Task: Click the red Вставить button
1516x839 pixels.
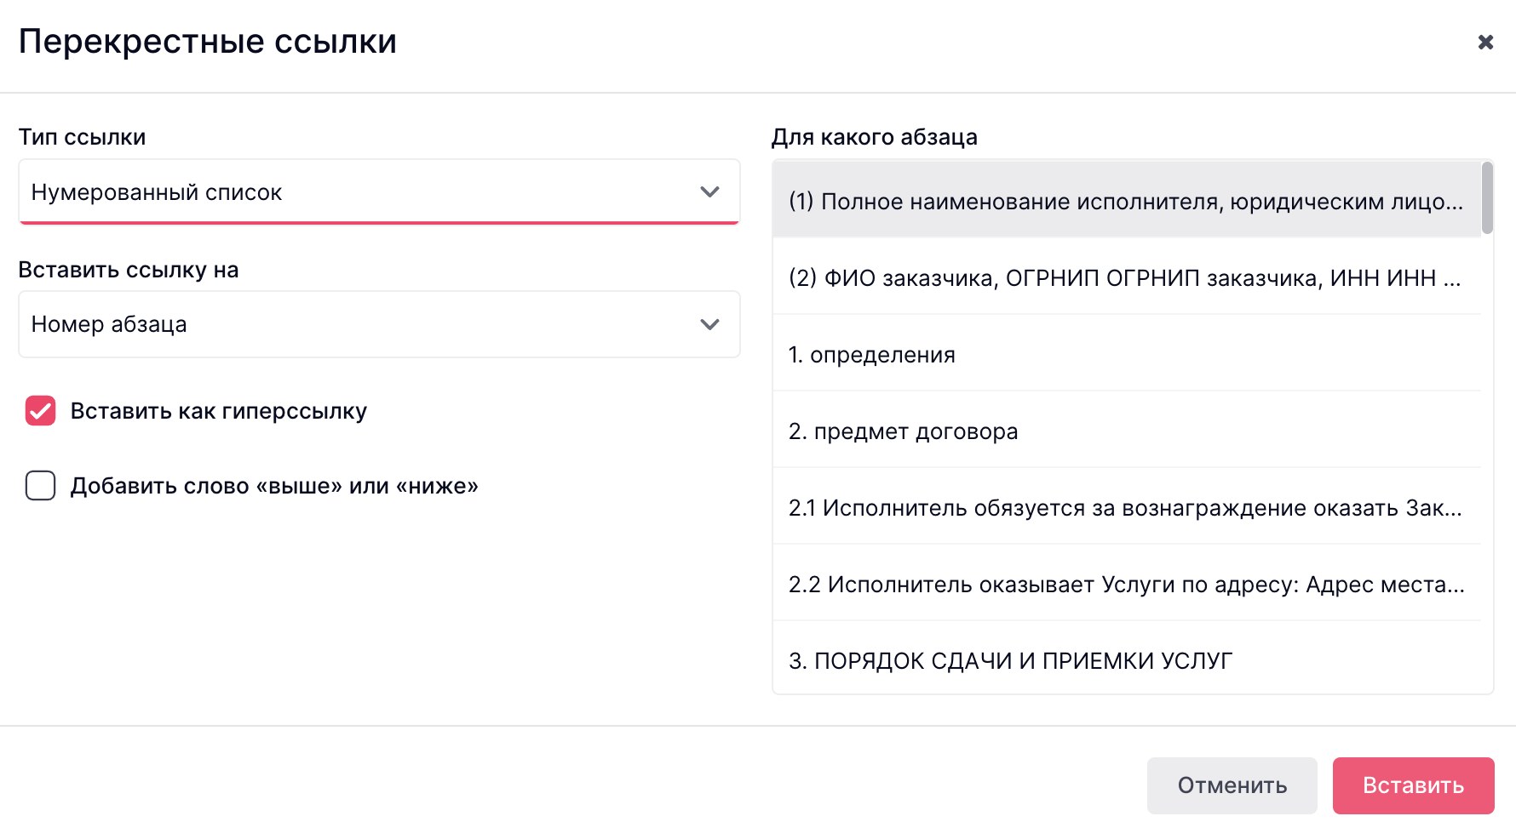Action: point(1413,785)
